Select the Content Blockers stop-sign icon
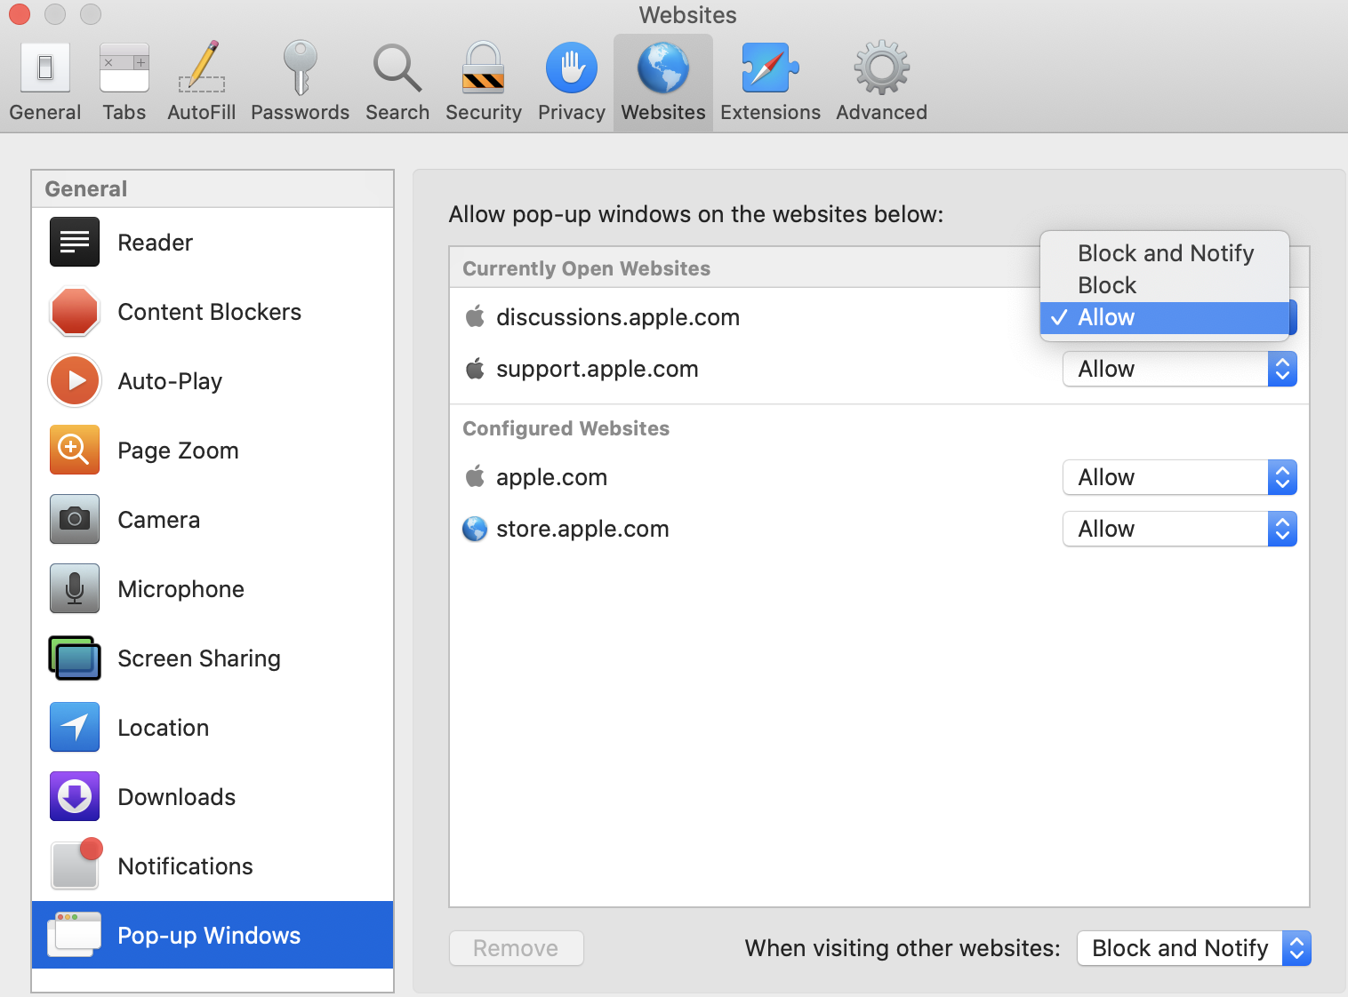 (75, 311)
